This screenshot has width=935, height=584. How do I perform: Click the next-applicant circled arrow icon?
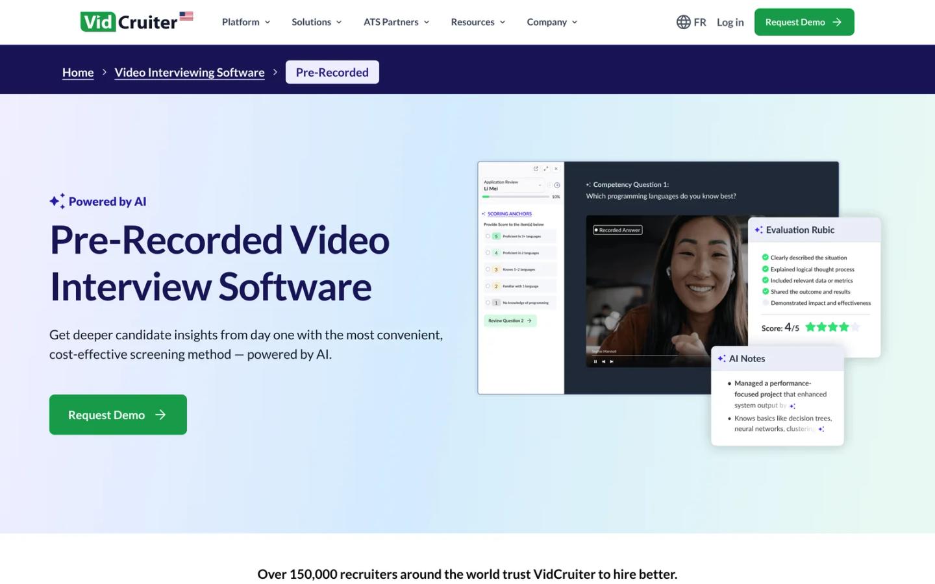tap(557, 186)
